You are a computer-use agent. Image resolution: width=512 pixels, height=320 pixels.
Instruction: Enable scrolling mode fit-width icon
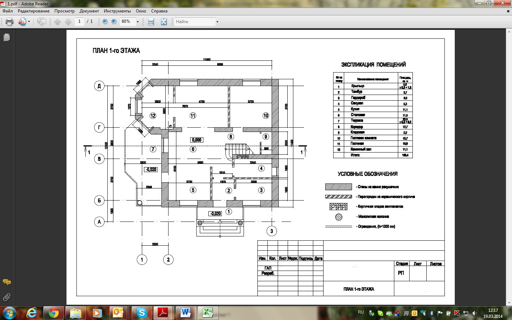coord(151,22)
